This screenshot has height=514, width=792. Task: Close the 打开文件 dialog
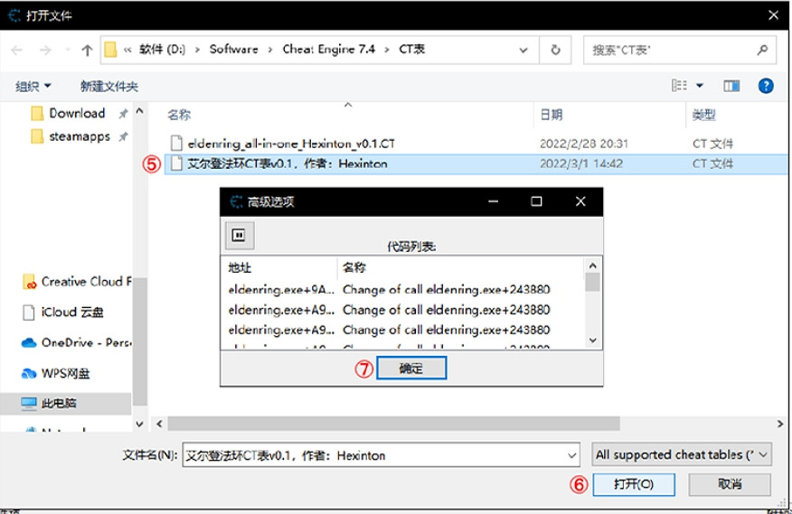tap(773, 15)
